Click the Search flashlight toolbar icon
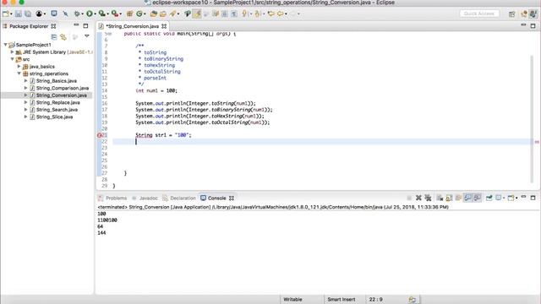 click(x=172, y=14)
